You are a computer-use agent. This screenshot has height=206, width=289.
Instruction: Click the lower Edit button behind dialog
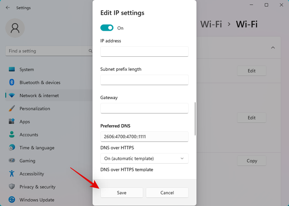(251, 117)
